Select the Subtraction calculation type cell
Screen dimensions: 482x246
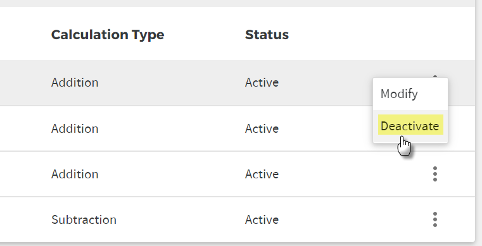pos(84,219)
